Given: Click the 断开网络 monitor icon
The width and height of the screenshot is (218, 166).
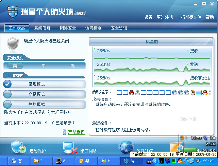Looking at the screenshot, I should point(70,148).
